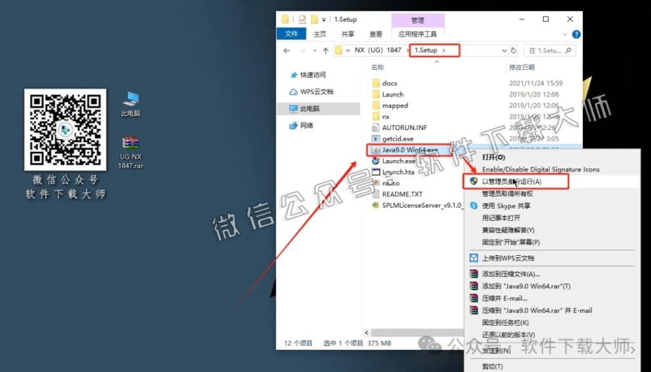The height and width of the screenshot is (372, 651).
Task: Expand the ribbon with the chevron
Action: click(565, 34)
